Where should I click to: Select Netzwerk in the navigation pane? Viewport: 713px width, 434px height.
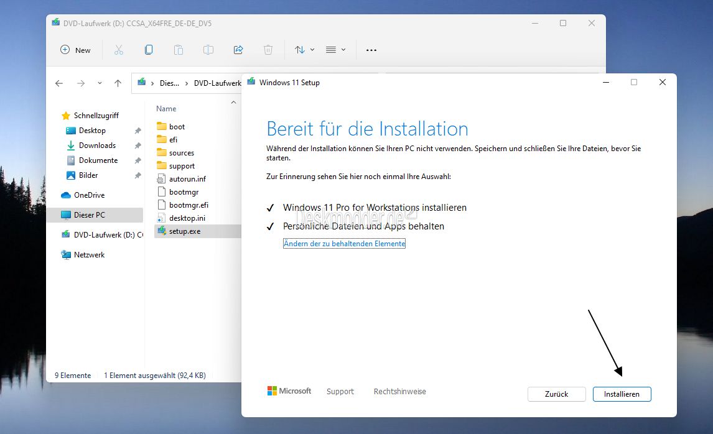(89, 255)
